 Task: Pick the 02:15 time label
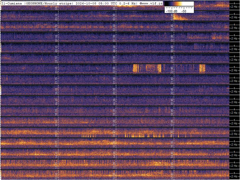pos(56,28)
